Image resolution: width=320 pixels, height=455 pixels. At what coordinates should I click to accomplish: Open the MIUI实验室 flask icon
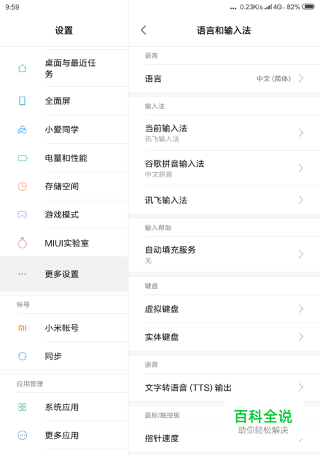tap(22, 243)
